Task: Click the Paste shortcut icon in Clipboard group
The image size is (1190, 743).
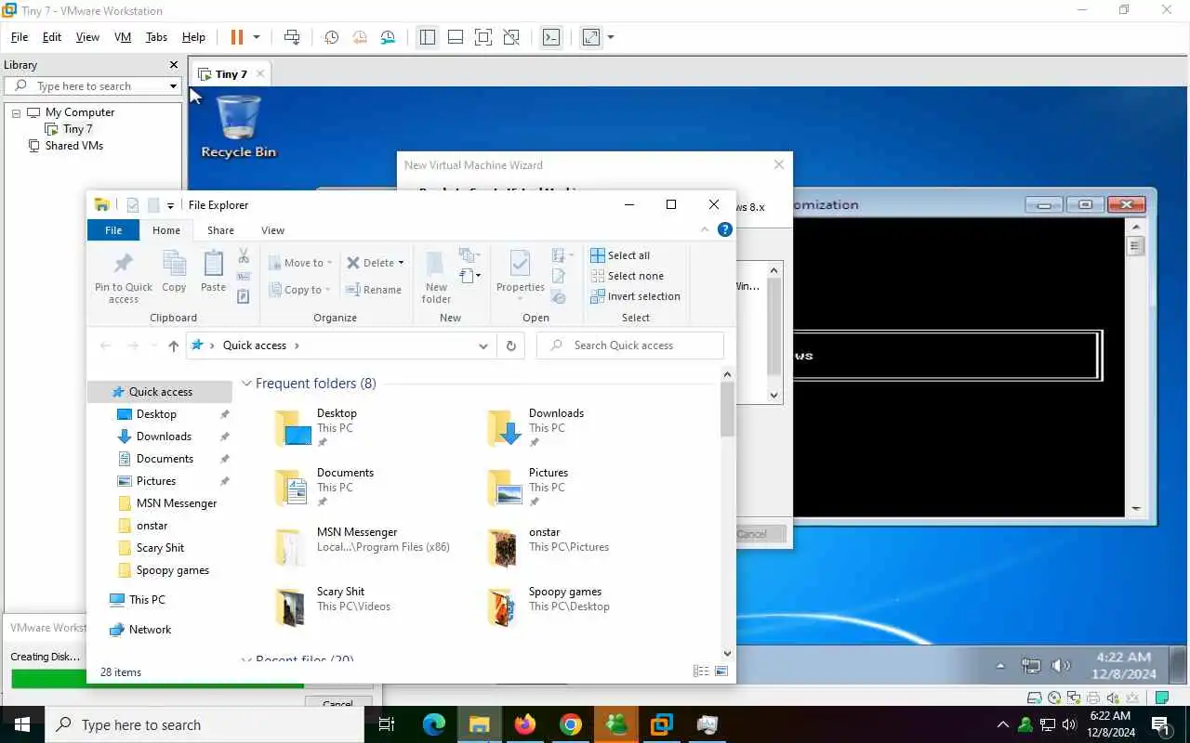Action: click(x=244, y=297)
